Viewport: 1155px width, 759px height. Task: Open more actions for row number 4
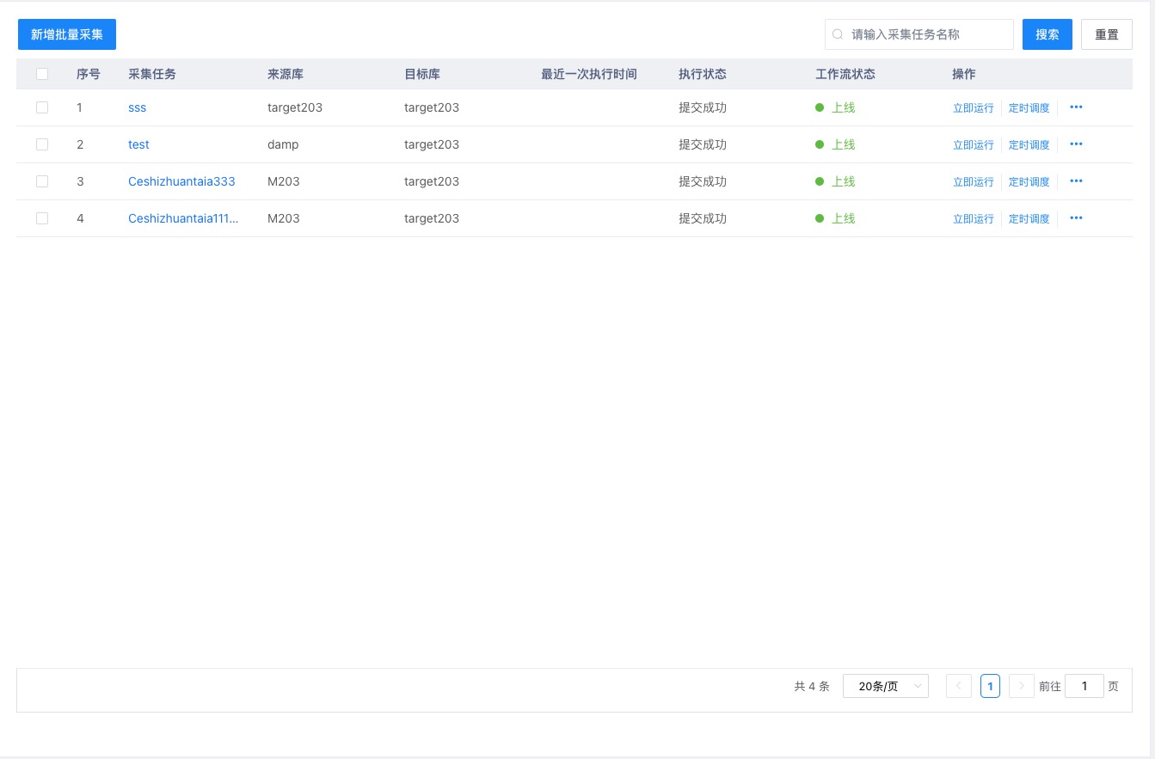click(x=1076, y=218)
